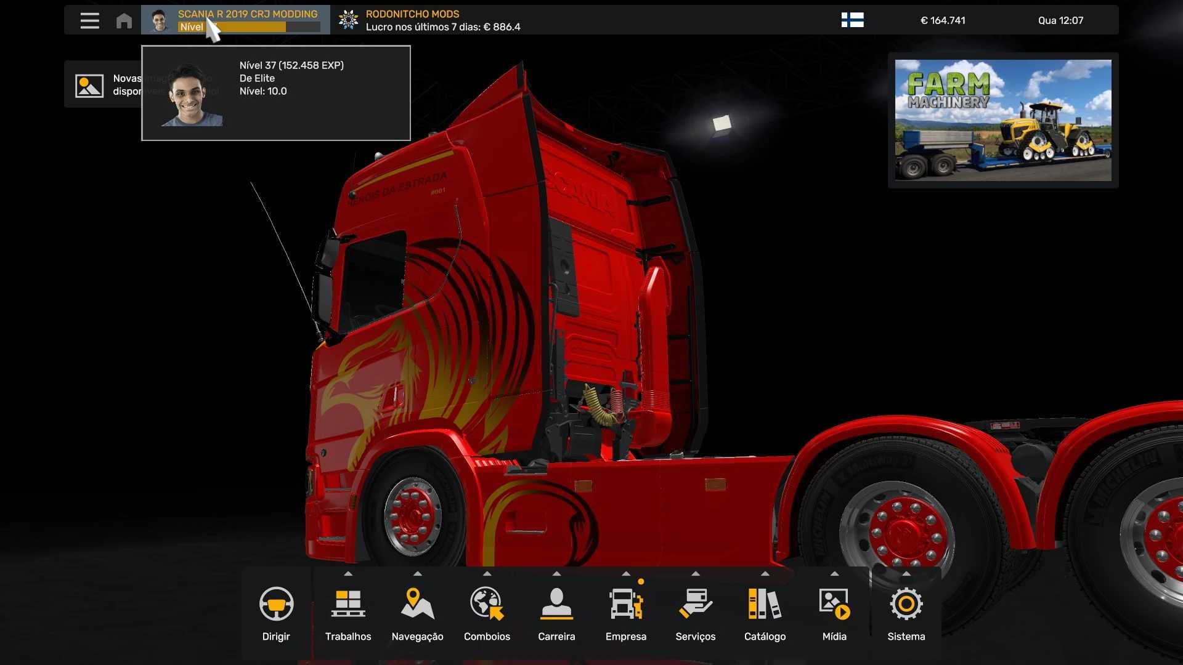Screen dimensions: 1183x665
Task: Click the new images notification picture icon
Action: 89,86
